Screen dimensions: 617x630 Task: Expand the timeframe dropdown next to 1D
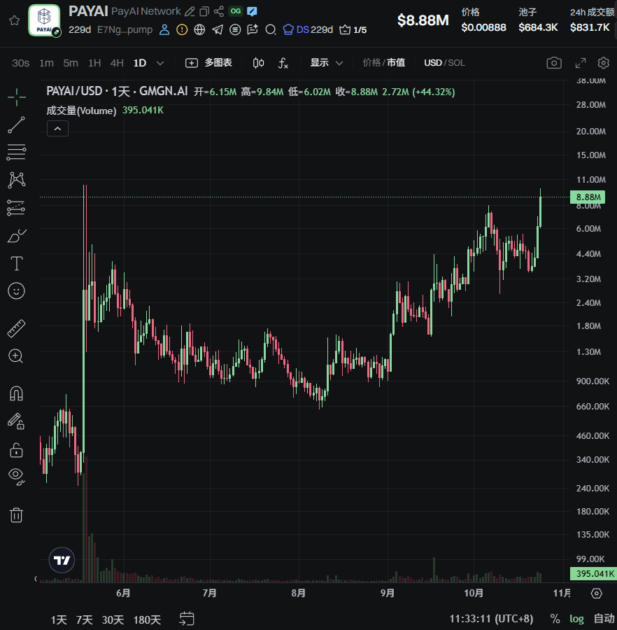160,63
